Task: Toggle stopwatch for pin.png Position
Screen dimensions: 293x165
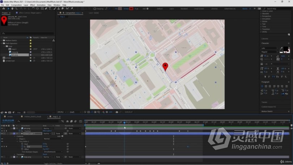Action: point(20,131)
